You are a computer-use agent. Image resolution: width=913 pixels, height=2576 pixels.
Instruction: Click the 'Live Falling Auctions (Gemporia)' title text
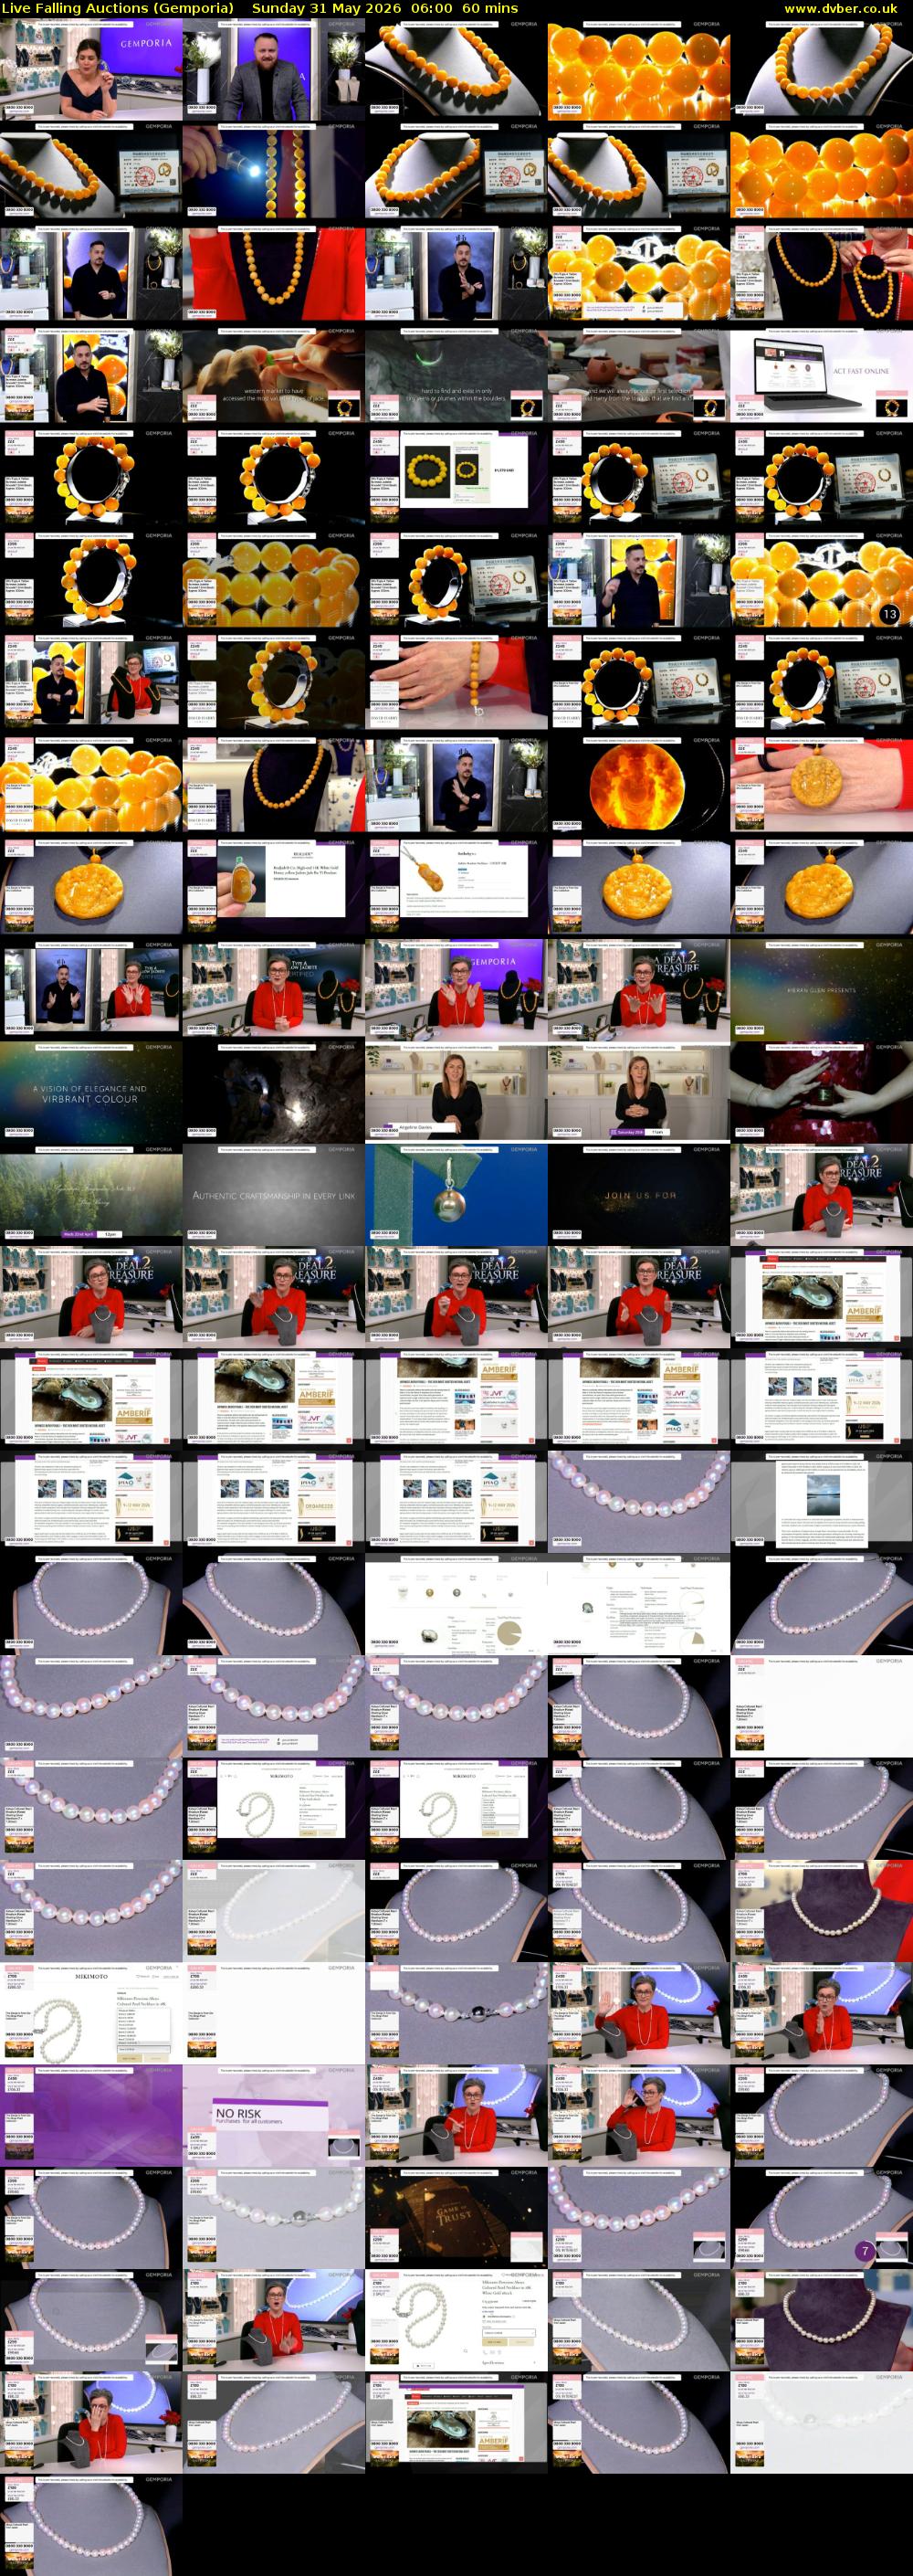118,8
